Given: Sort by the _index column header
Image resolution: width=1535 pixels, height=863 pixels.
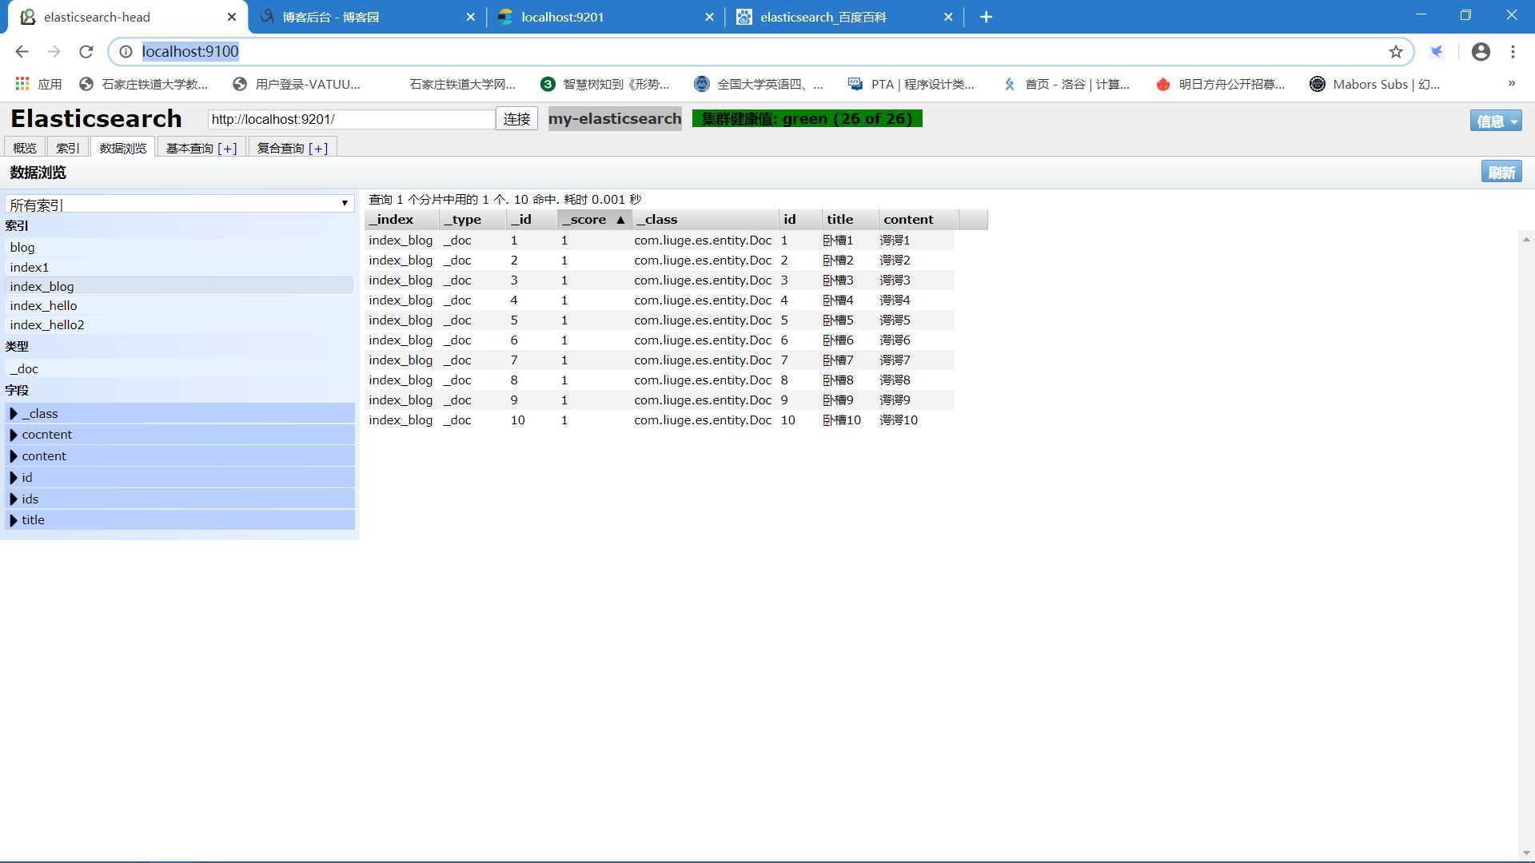Looking at the screenshot, I should (x=401, y=219).
